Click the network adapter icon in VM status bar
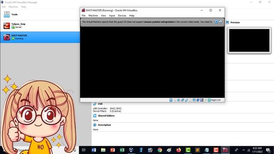Image resolution: width=274 pixels, height=154 pixels. pyautogui.click(x=182, y=100)
